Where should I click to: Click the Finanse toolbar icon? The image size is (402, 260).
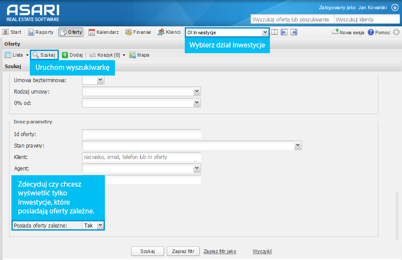pos(129,32)
